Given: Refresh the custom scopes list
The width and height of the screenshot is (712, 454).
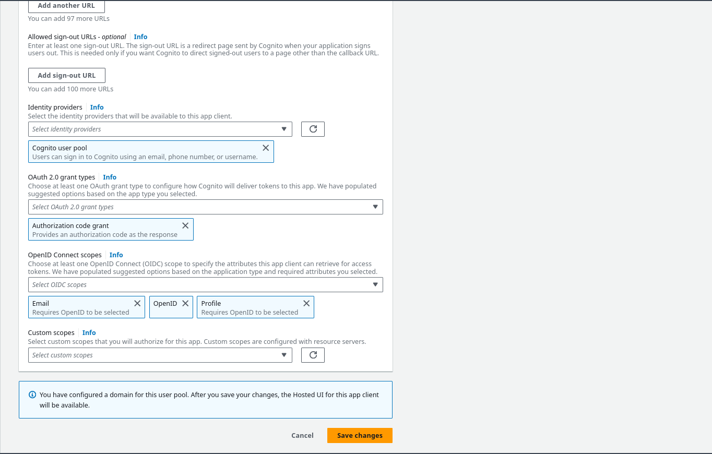Looking at the screenshot, I should 313,355.
